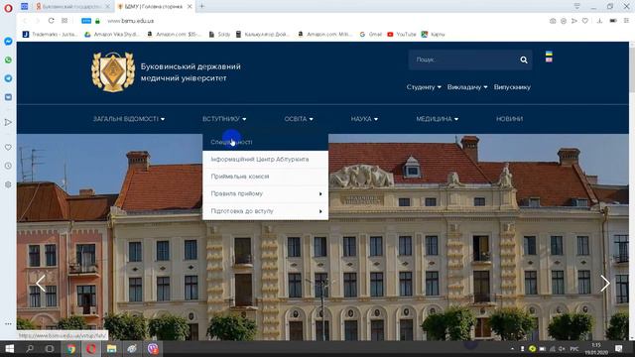Add page to bookmarks heart
Screen dimensions: 635x357
[x=585, y=21]
